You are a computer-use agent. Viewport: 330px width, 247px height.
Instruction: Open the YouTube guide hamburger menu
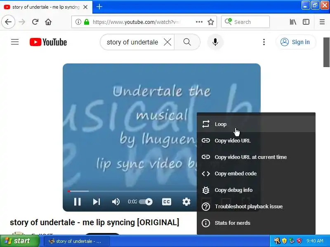15,42
